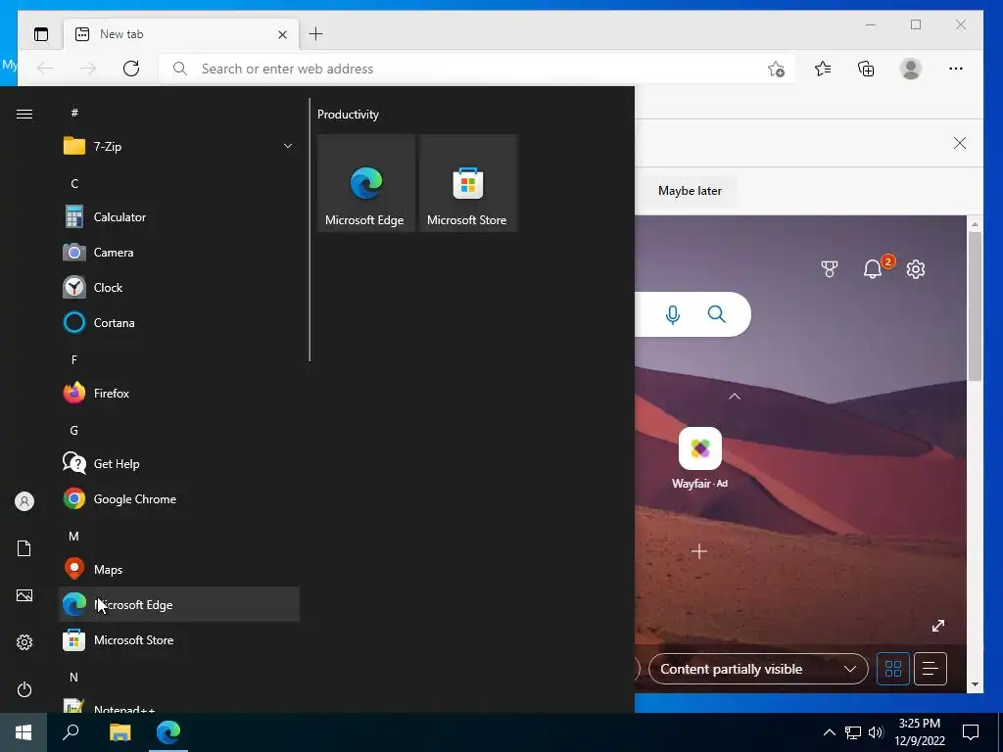The width and height of the screenshot is (1003, 752).
Task: Click the # section header
Action: tap(74, 113)
